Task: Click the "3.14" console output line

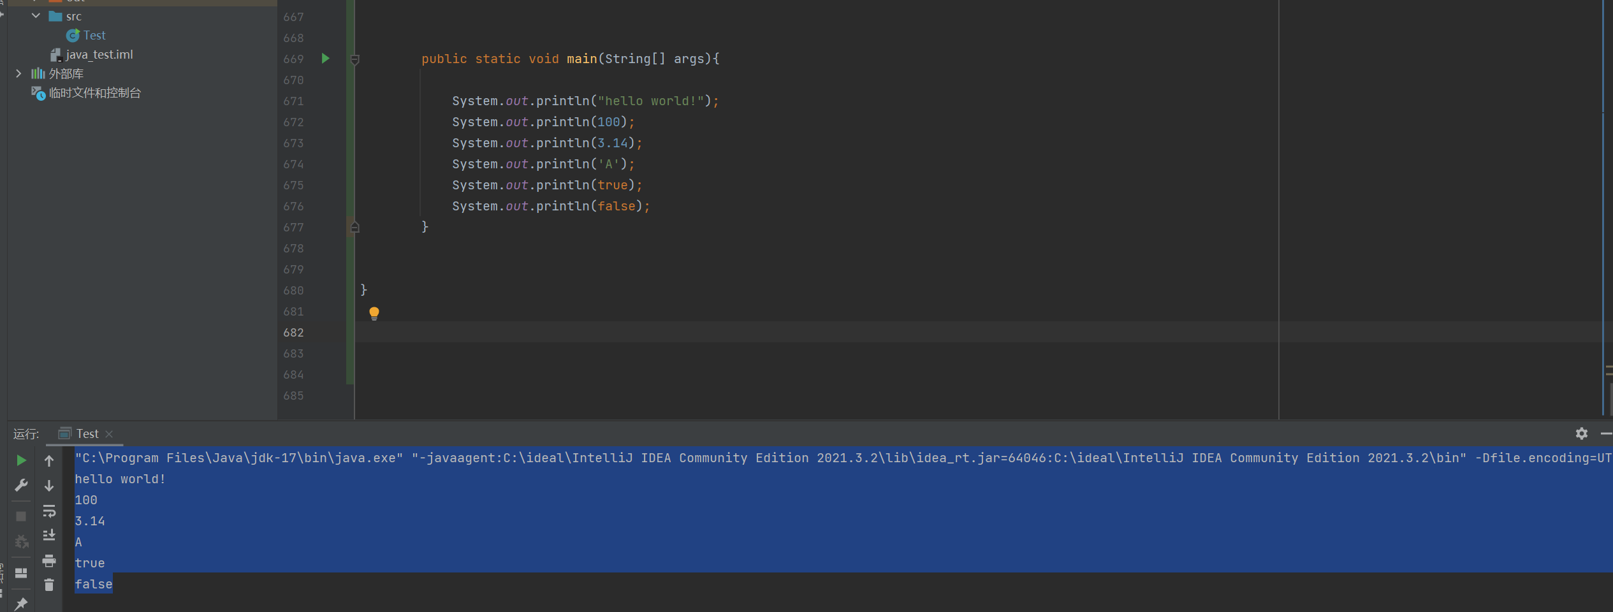Action: click(90, 521)
